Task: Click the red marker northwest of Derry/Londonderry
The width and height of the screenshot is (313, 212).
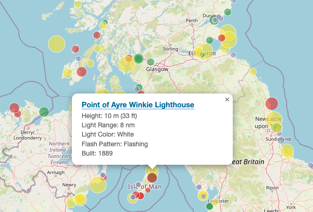Action: point(14,107)
